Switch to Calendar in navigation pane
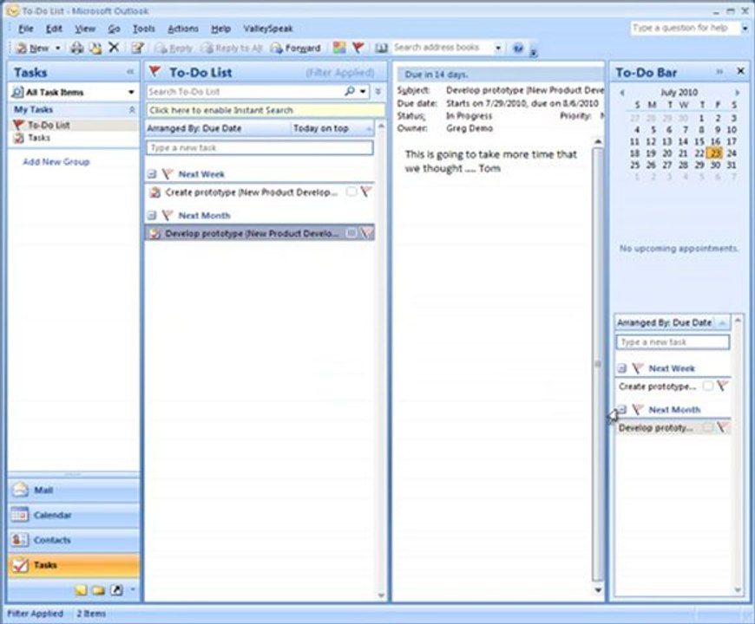The height and width of the screenshot is (624, 755). tap(73, 516)
